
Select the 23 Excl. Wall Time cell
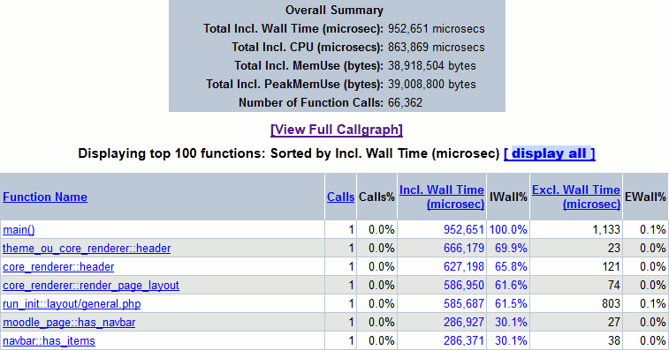point(614,249)
